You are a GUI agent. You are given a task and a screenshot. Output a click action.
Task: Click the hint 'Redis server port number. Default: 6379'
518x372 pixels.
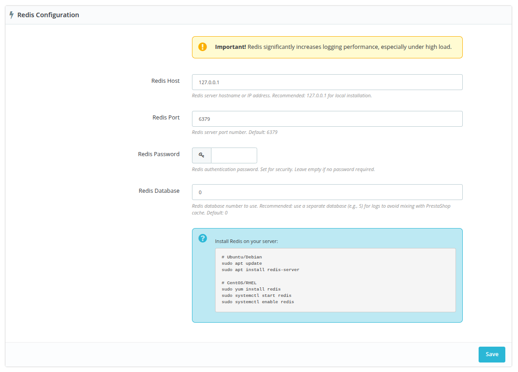235,132
